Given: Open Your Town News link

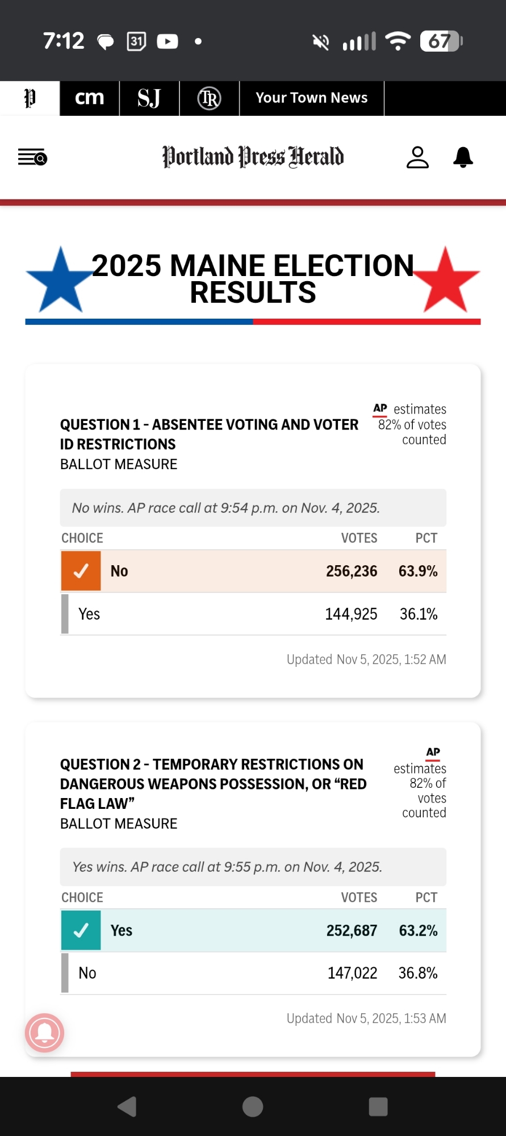Looking at the screenshot, I should [x=311, y=98].
